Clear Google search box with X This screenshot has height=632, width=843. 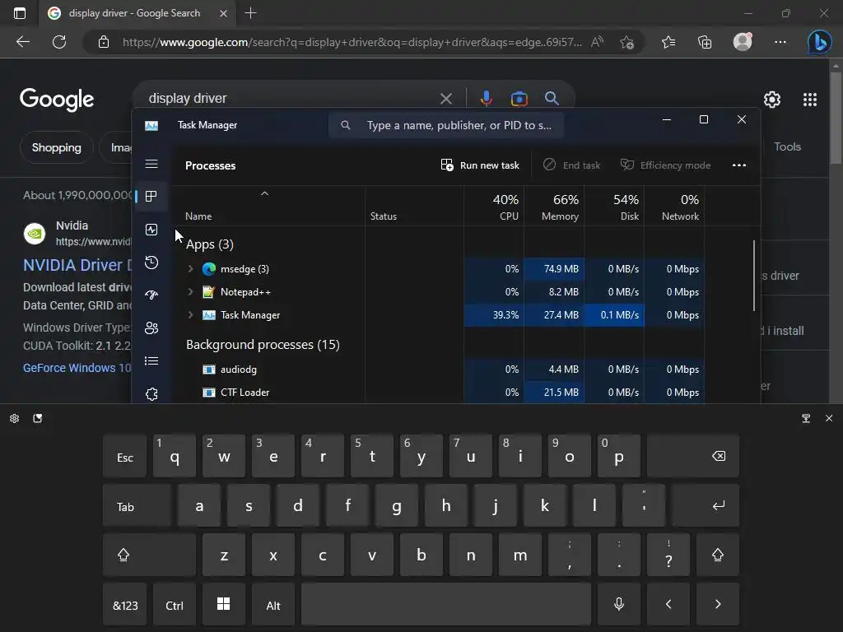[446, 99]
